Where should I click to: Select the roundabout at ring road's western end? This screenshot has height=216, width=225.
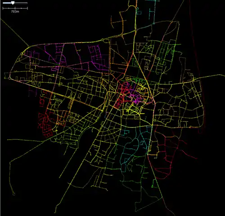[22, 53]
